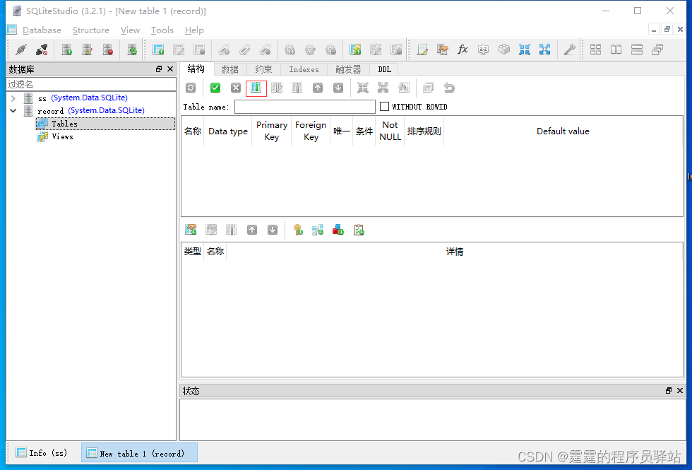Cascade windows using the overlapping windows icon
Viewport: 692px width, 470px height.
tap(657, 49)
